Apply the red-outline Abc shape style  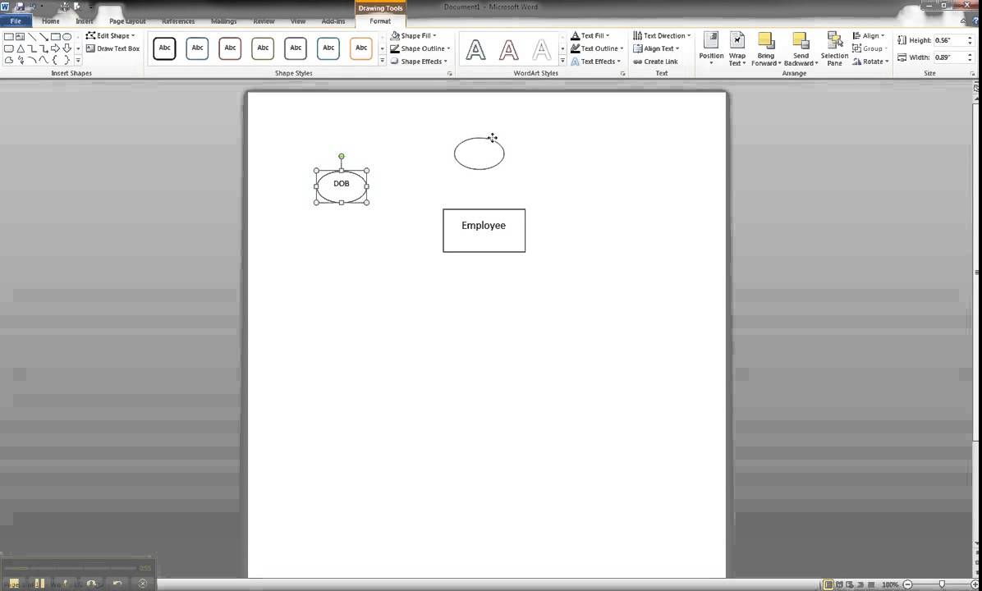230,48
